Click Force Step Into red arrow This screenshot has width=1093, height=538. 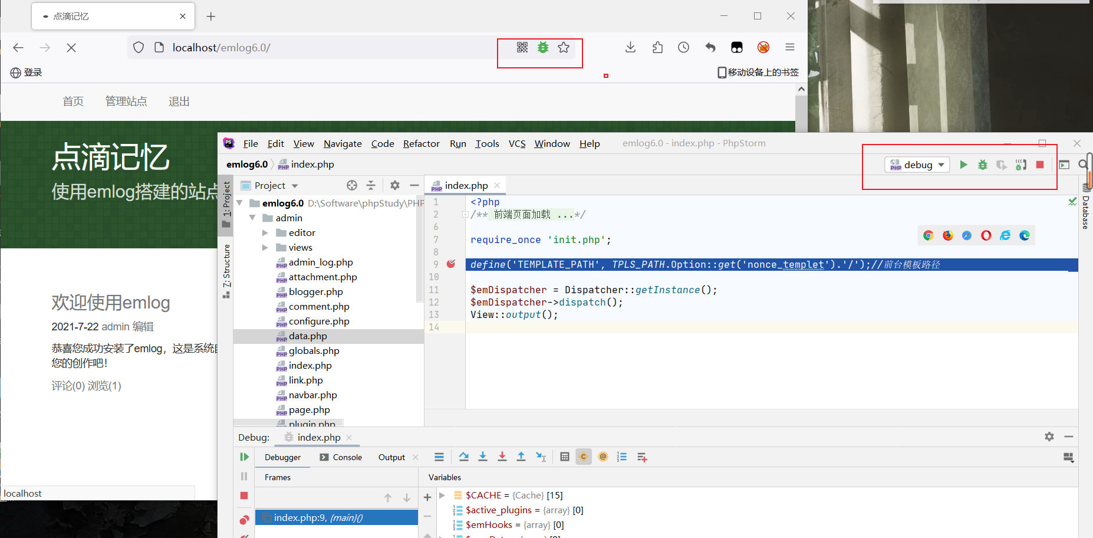(x=502, y=457)
